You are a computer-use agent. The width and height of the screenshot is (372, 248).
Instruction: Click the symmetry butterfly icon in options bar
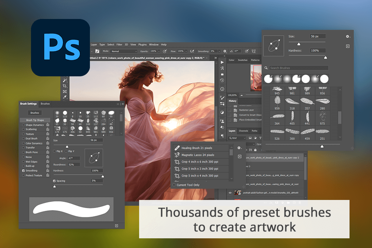253,51
